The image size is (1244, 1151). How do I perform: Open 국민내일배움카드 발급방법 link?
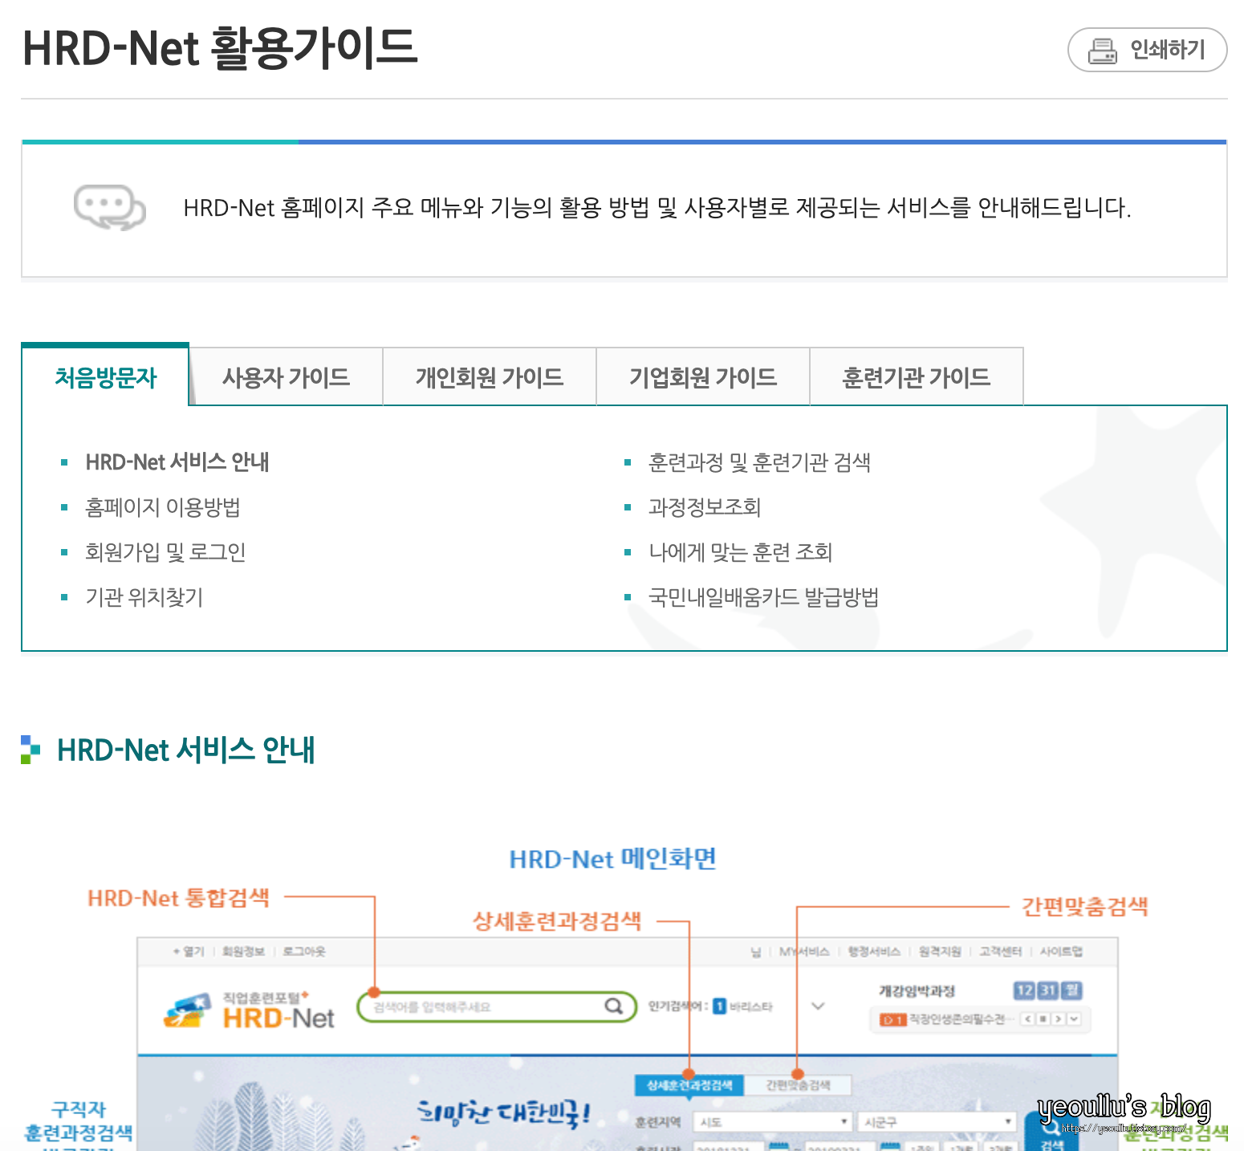pos(763,597)
